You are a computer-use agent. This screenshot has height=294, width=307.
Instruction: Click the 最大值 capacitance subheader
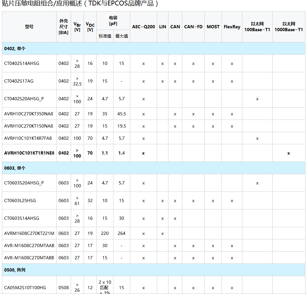click(122, 36)
